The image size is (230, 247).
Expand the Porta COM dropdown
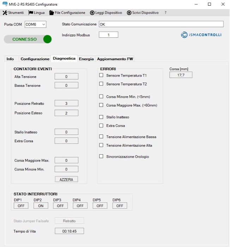[43, 24]
